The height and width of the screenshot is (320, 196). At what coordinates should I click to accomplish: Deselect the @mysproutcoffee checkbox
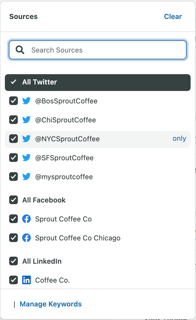click(13, 177)
